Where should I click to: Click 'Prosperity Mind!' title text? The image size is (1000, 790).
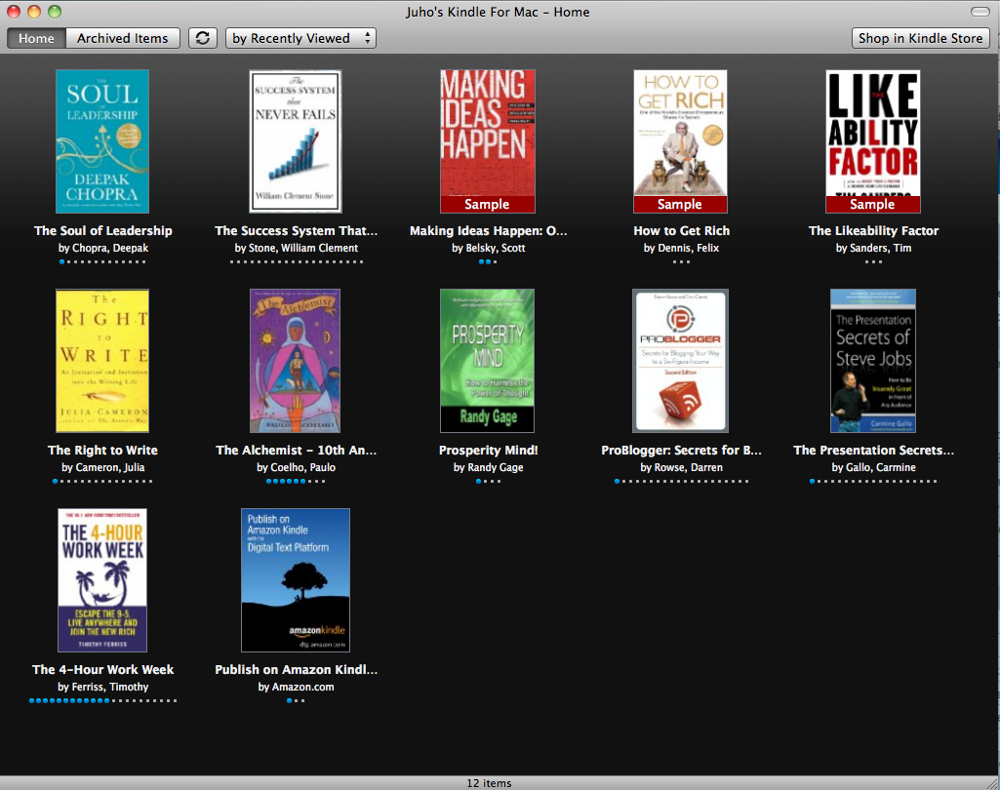click(488, 451)
